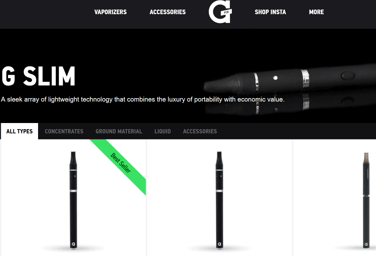Viewport: 376px width, 256px height.
Task: Select the Accessories filter tab
Action: [200, 131]
